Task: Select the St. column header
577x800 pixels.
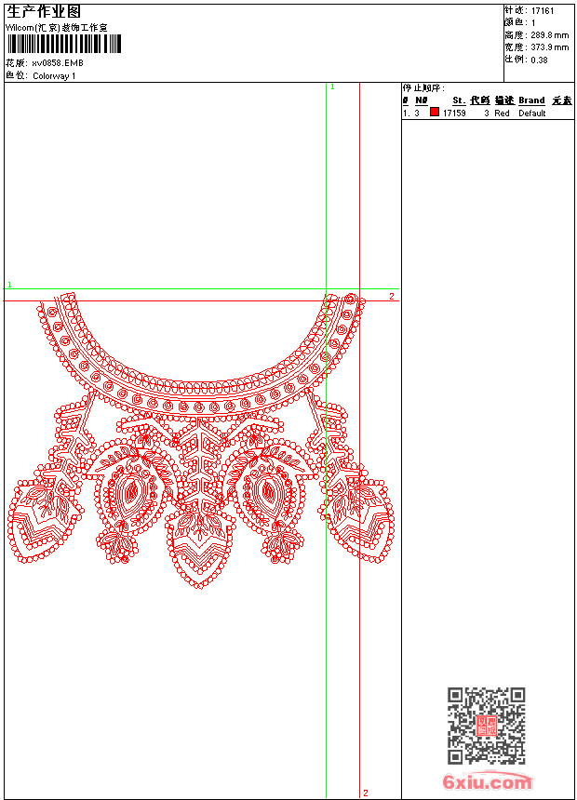Action: tap(458, 100)
